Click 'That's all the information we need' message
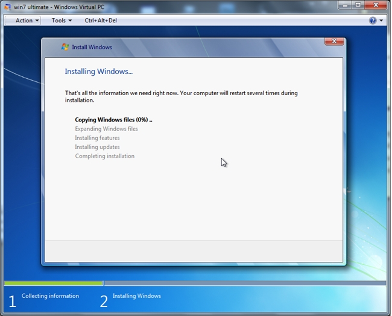The image size is (392, 316). point(182,96)
